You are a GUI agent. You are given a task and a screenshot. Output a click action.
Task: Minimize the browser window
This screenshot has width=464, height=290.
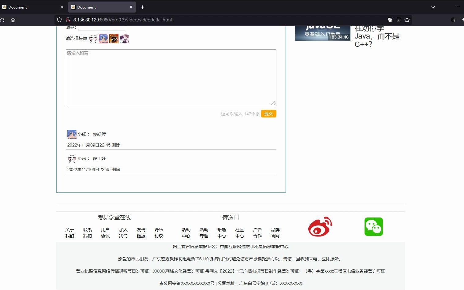458,7
